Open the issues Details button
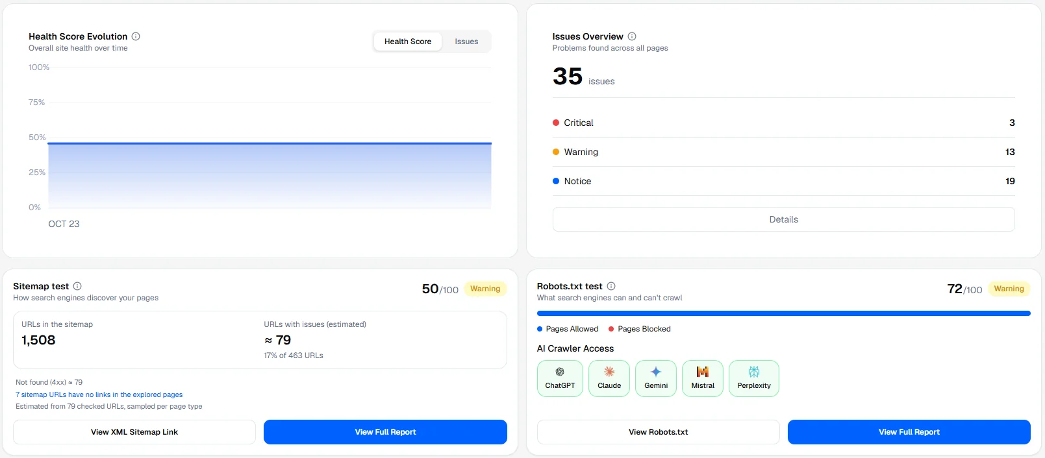1045x458 pixels. pos(783,219)
